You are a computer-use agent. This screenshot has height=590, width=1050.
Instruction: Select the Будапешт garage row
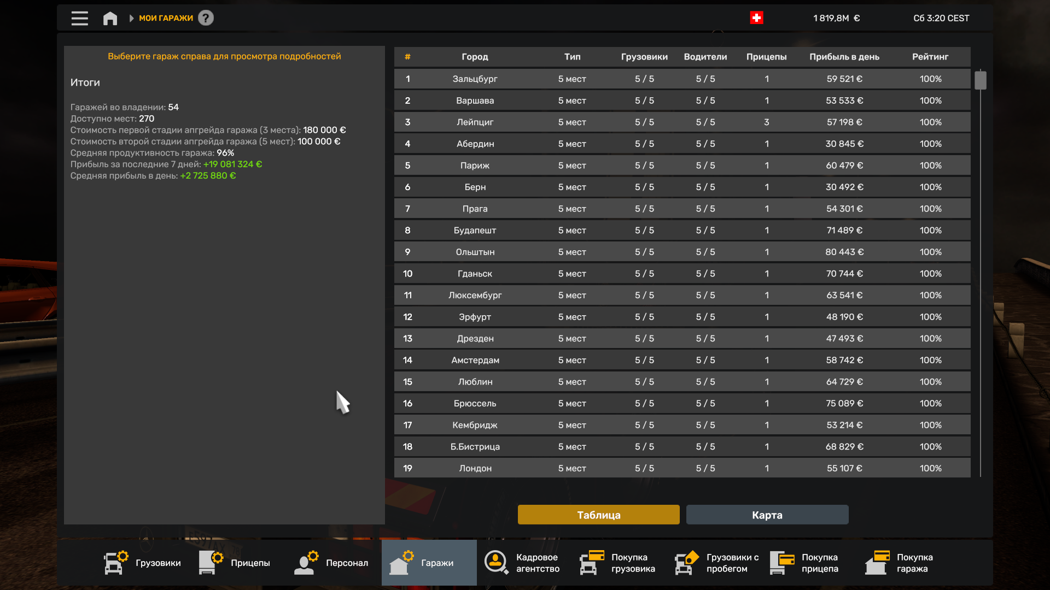(x=682, y=230)
